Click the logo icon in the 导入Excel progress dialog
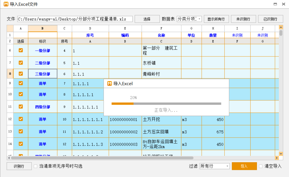 point(110,84)
